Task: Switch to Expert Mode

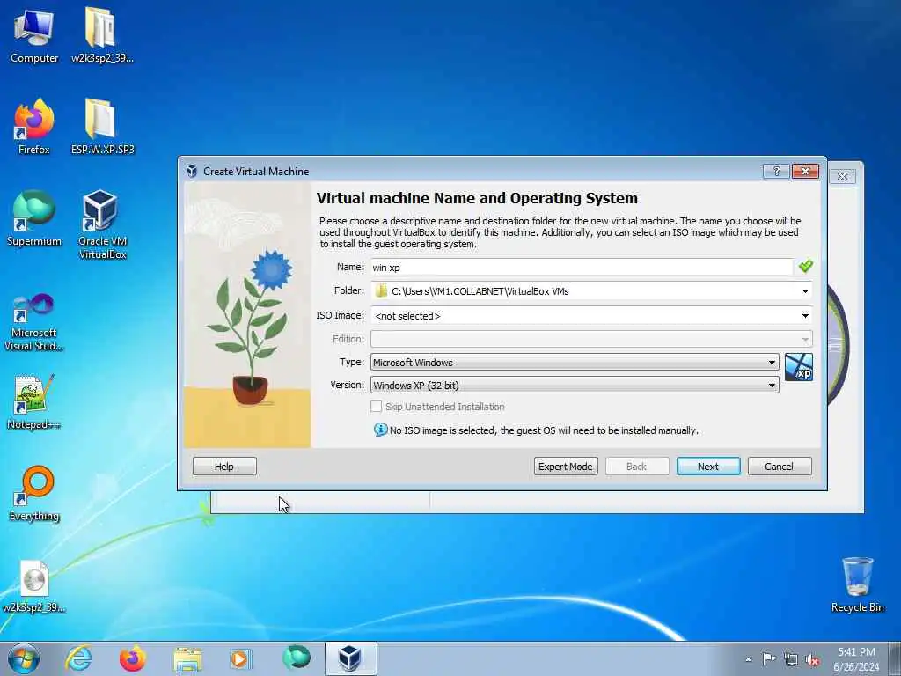Action: [566, 467]
